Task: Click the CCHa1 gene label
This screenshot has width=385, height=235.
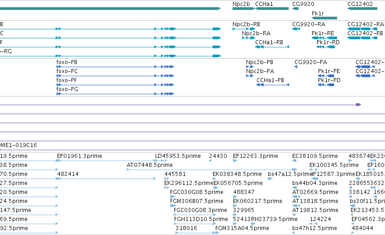Action: (264, 4)
